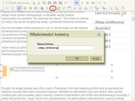Center the text alignment
This screenshot has width=135, height=101.
(x=25, y=8)
